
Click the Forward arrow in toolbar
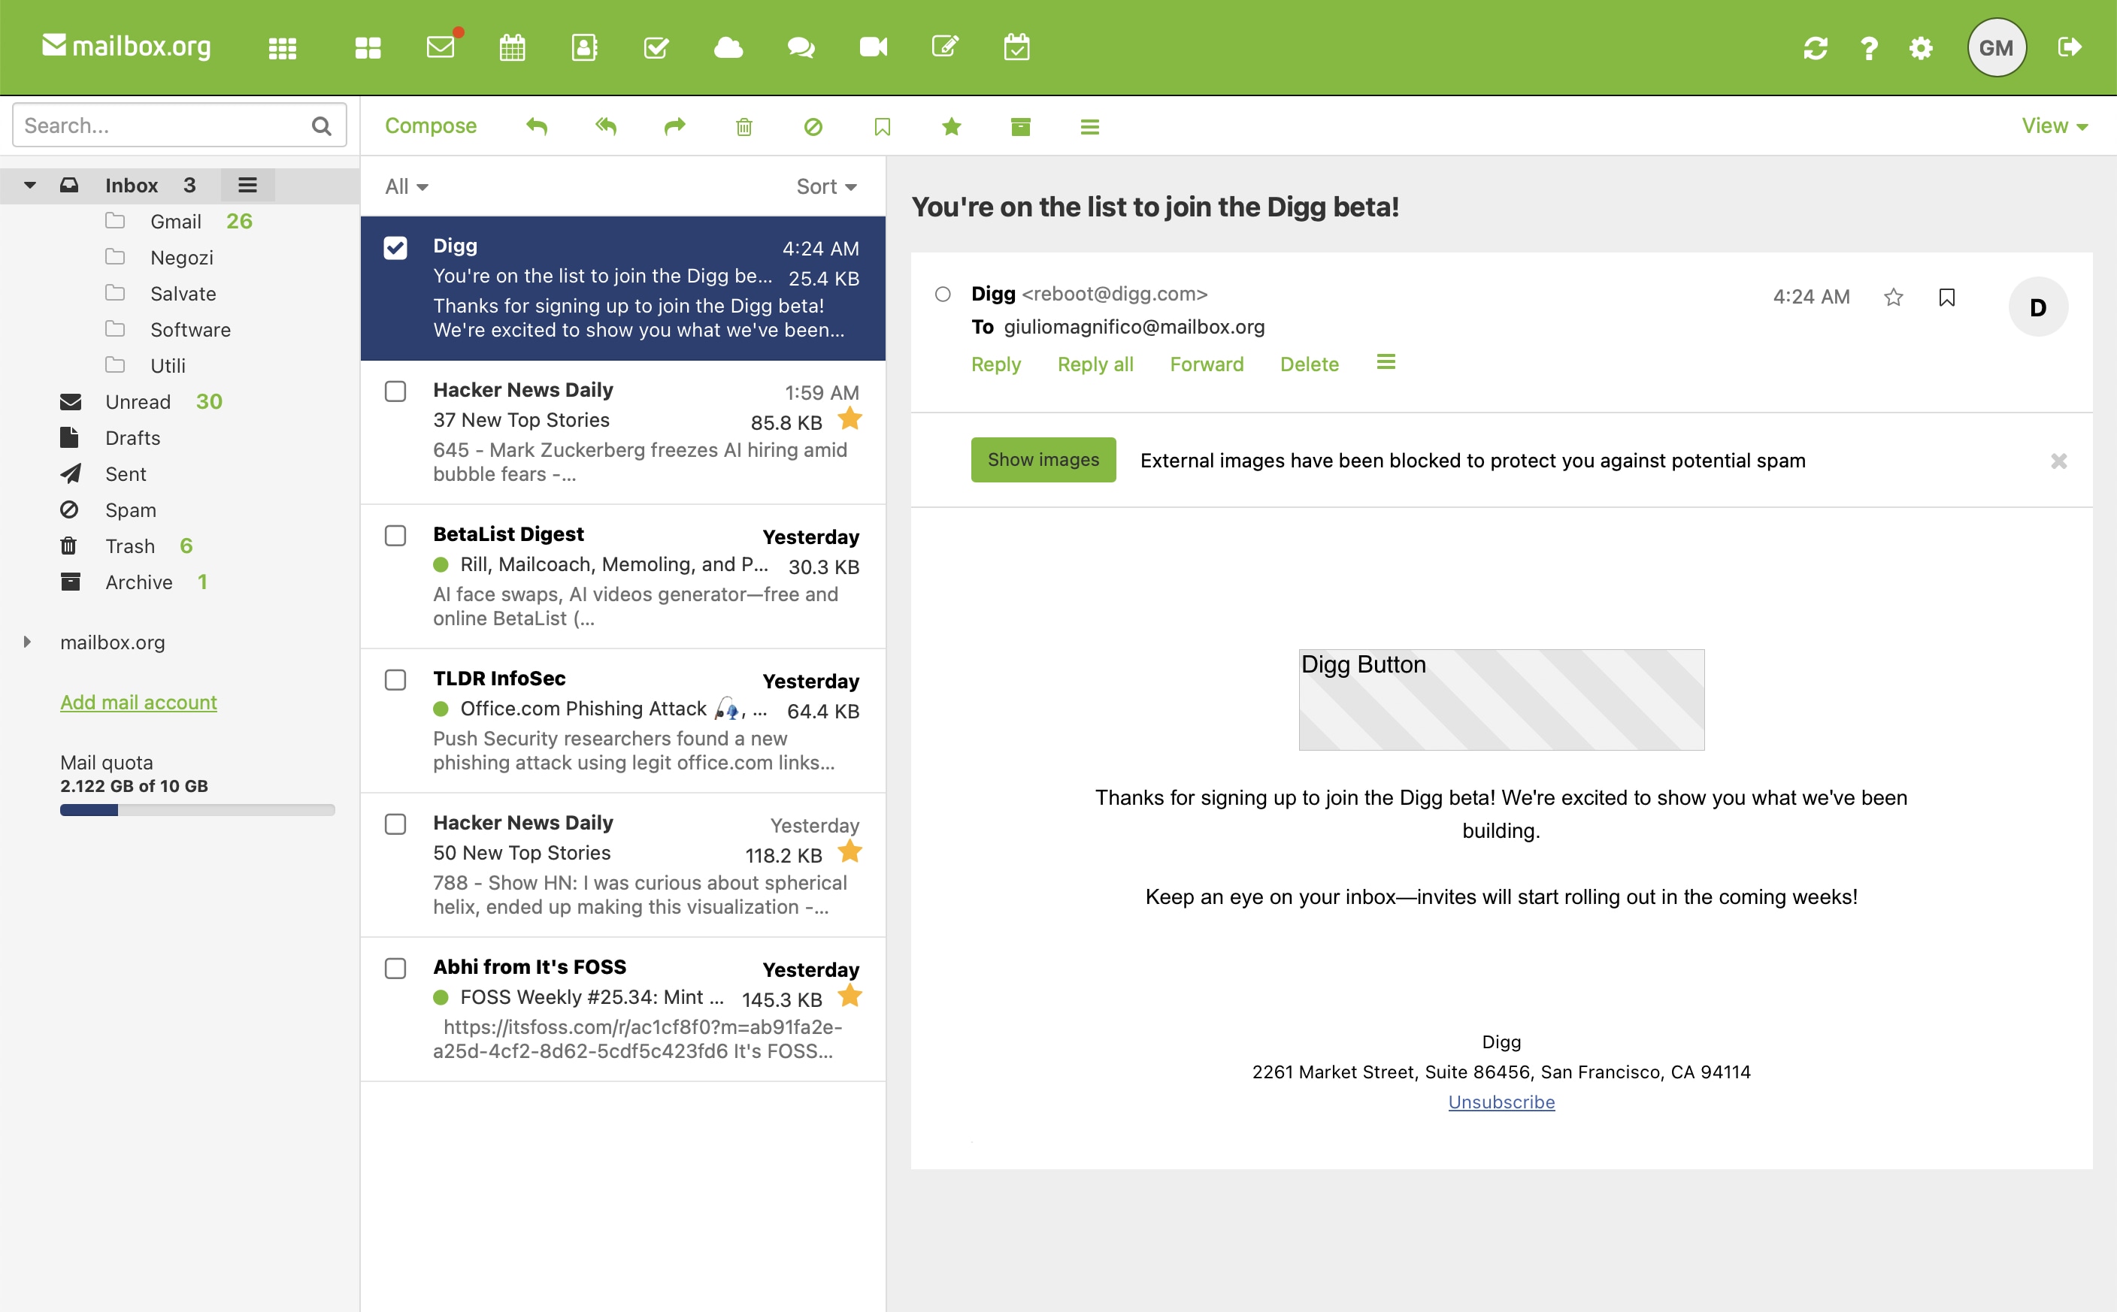point(674,127)
